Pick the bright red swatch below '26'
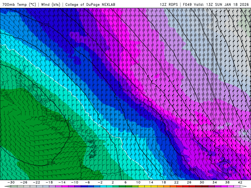Screen dimensions: 251x188 (x=186, y=186)
